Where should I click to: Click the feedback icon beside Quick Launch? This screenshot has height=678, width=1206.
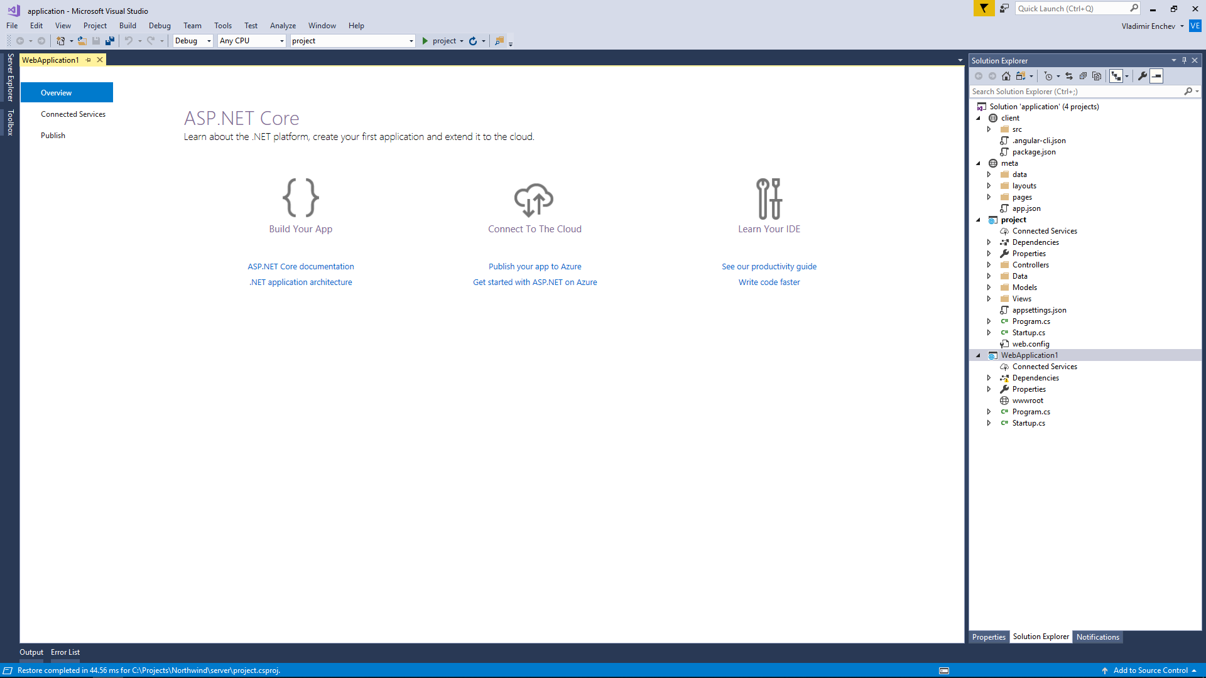(1004, 8)
